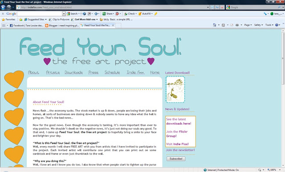The image size is (285, 172).
Task: Click in the Google search box
Action: tap(253, 7)
